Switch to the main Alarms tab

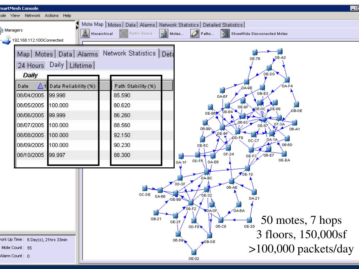pos(147,25)
